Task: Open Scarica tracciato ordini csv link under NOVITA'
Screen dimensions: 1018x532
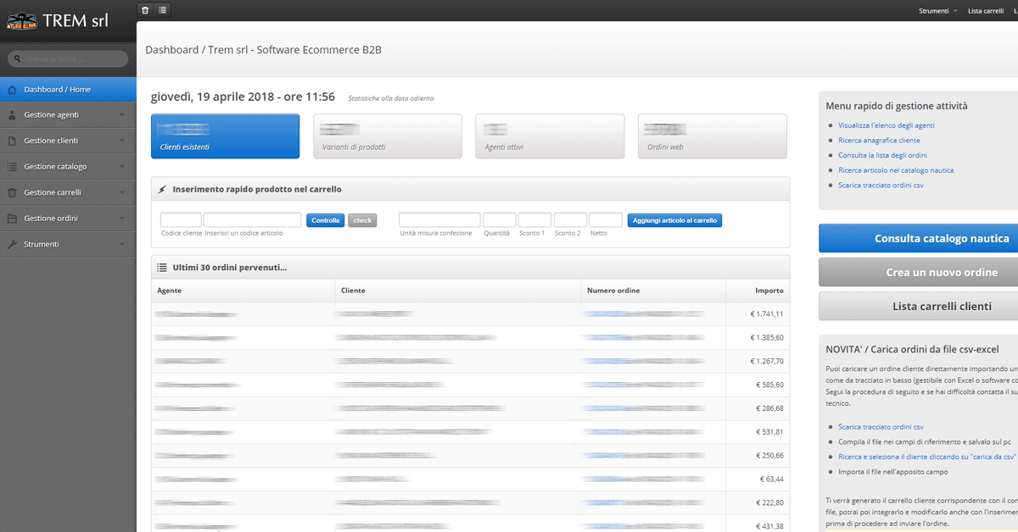Action: click(x=881, y=427)
